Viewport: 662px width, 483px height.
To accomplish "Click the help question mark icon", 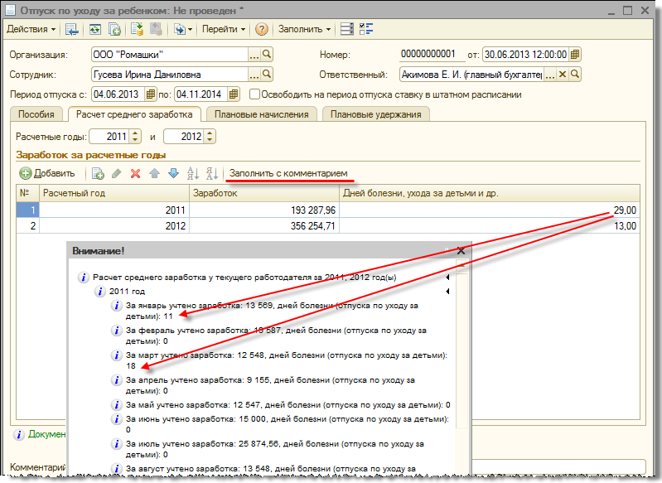I will pos(262,29).
